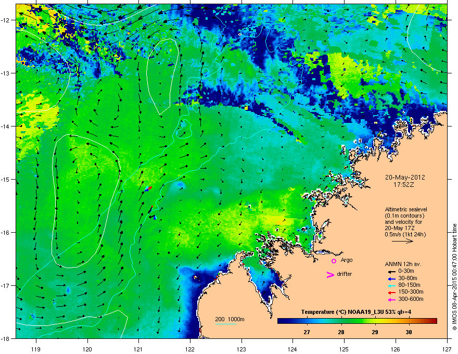Screen dimensions: 458x354
Task: Click the '0-30m' depth label
Action: pos(406,271)
